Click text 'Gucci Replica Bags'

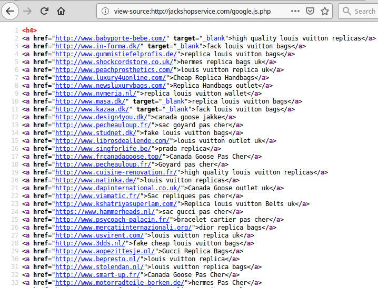click(x=195, y=251)
